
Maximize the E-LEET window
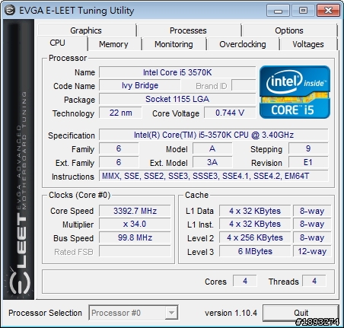[x=303, y=11]
